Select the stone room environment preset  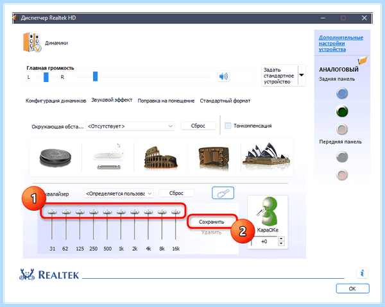(214, 158)
